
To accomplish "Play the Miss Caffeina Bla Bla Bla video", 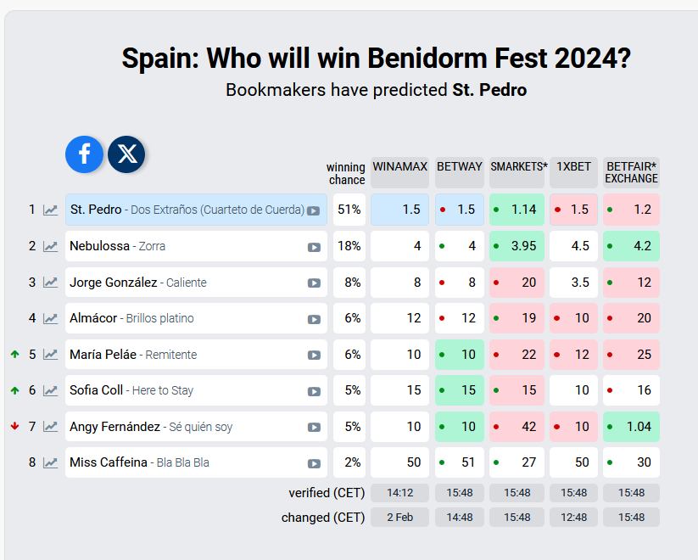I will (x=314, y=463).
